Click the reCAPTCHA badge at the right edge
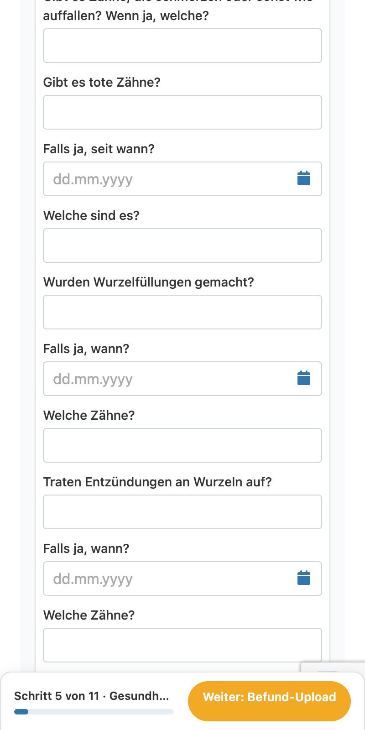The height and width of the screenshot is (730, 365). tap(333, 667)
